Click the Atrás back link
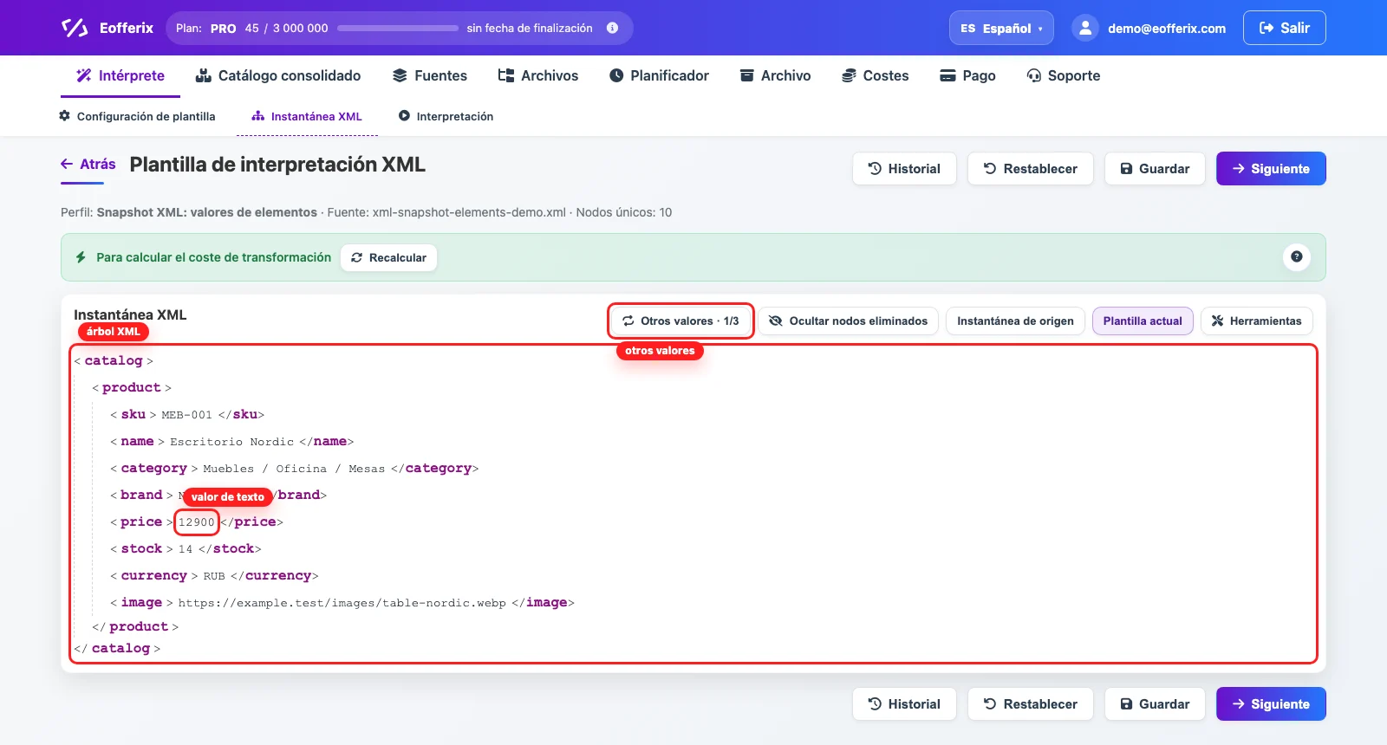The width and height of the screenshot is (1387, 745). point(88,164)
